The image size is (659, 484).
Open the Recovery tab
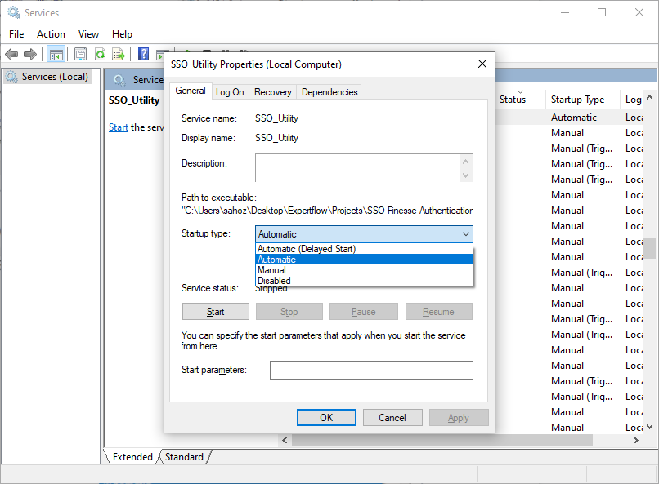point(272,92)
